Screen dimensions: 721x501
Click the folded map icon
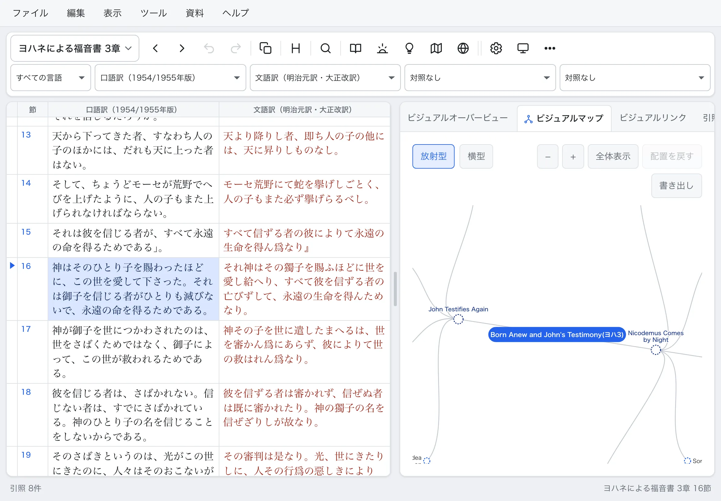click(x=436, y=48)
